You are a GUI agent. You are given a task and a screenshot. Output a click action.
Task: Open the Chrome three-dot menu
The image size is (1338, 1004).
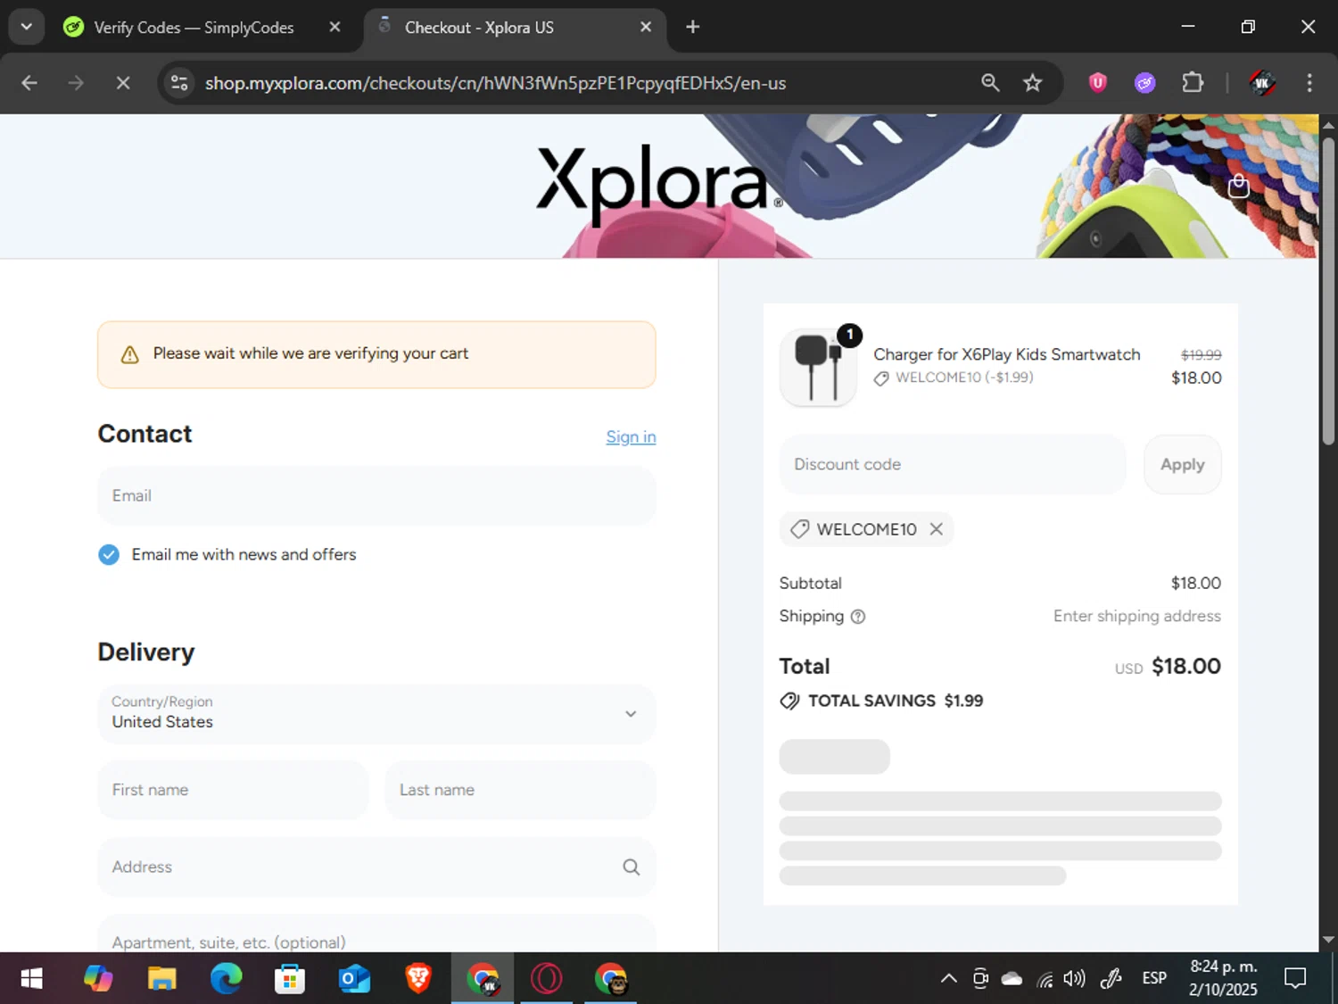(1309, 83)
